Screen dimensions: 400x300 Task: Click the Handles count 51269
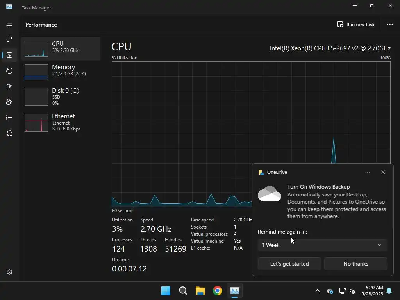[175, 249]
